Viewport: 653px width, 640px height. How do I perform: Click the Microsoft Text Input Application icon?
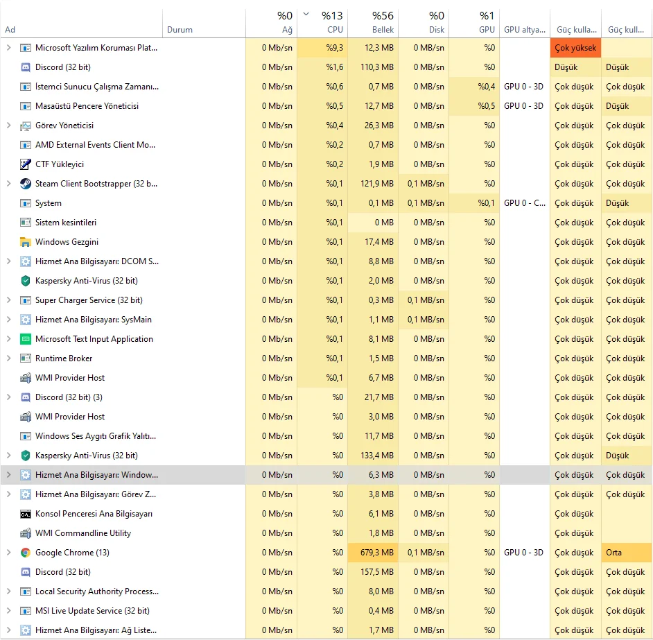click(x=26, y=339)
